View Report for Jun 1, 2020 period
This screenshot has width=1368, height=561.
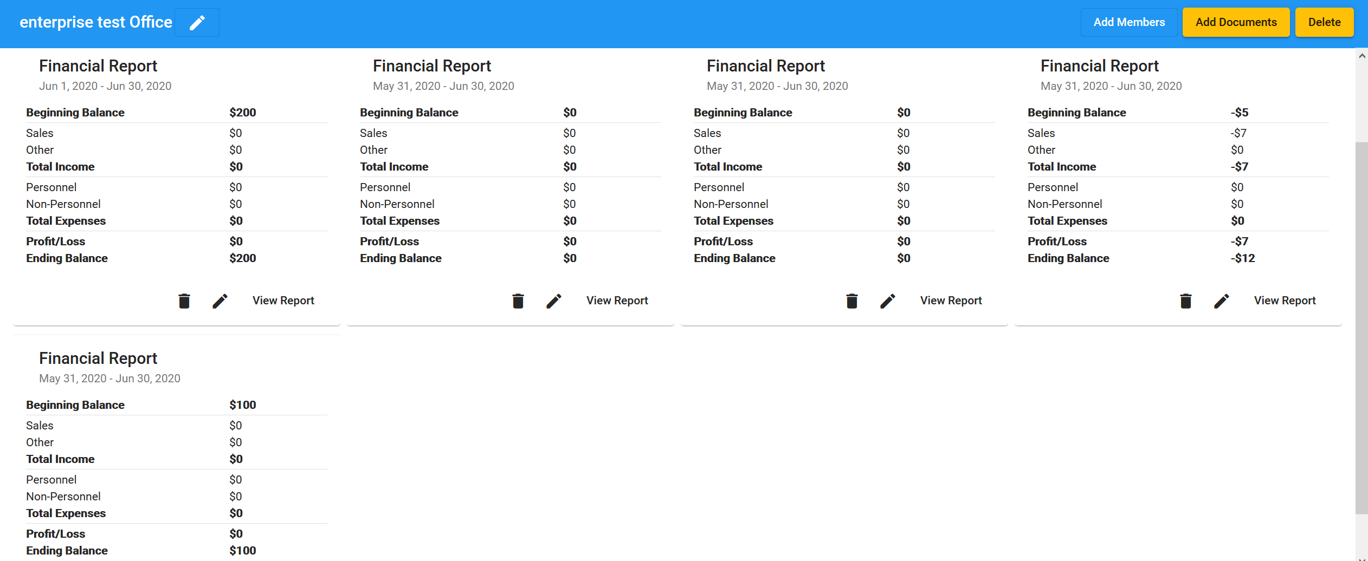(x=283, y=301)
